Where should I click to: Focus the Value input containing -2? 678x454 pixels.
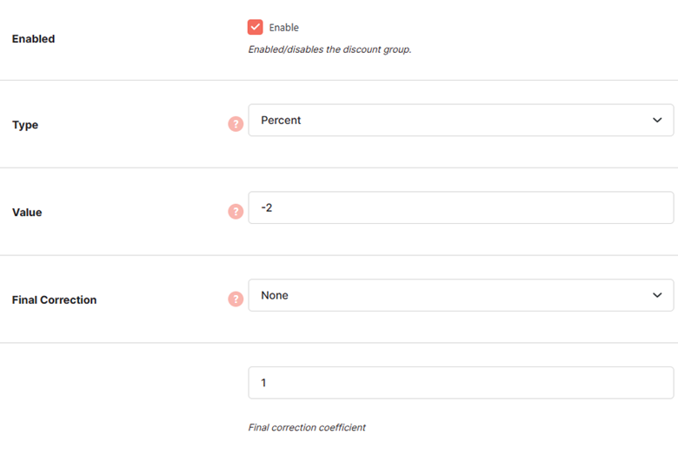point(461,207)
